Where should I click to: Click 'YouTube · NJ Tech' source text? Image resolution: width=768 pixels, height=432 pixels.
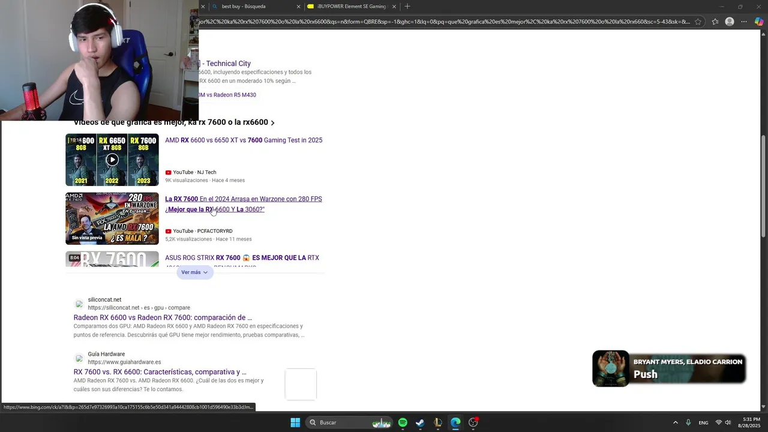pos(194,172)
